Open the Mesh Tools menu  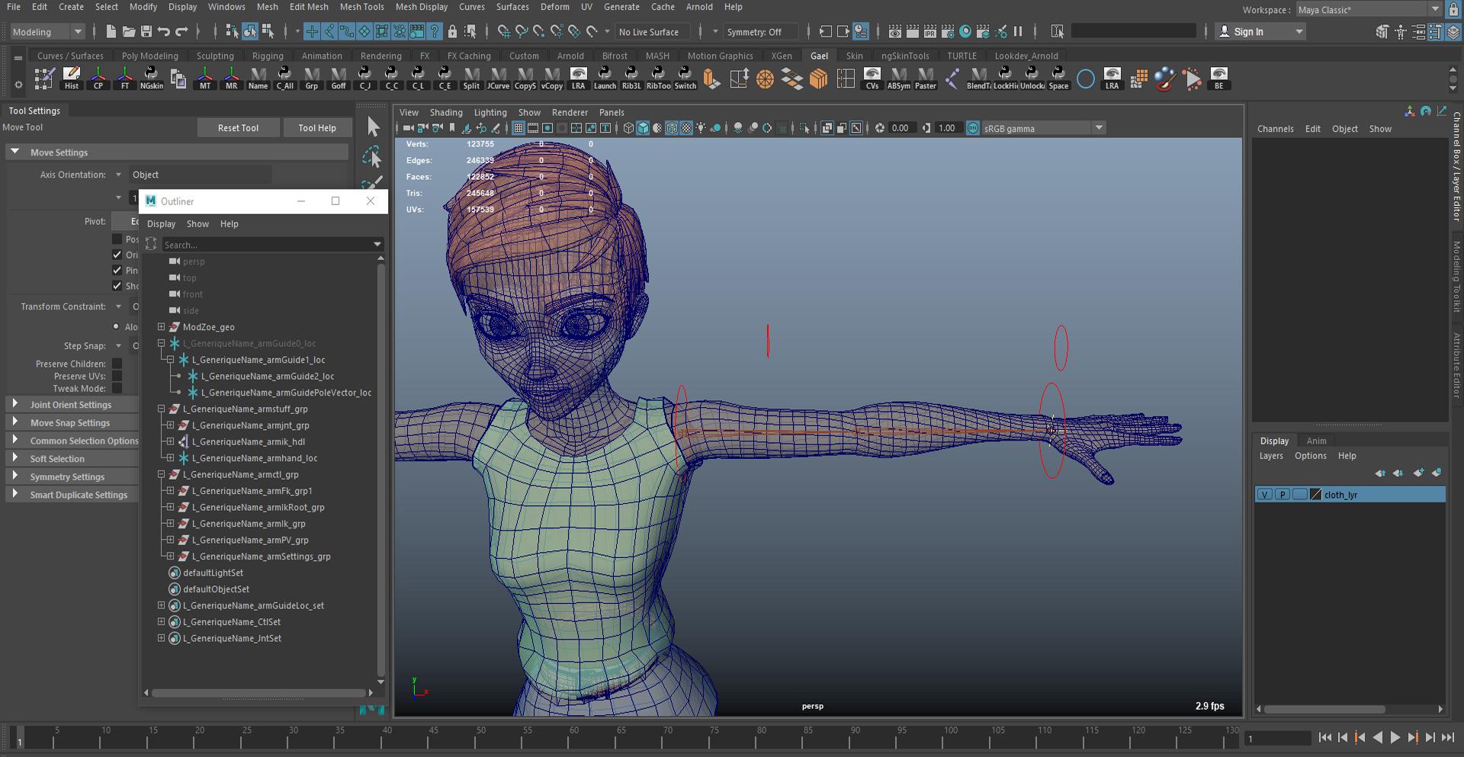361,7
